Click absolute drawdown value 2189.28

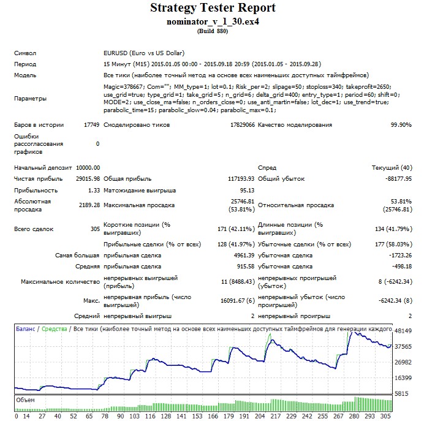(x=89, y=205)
